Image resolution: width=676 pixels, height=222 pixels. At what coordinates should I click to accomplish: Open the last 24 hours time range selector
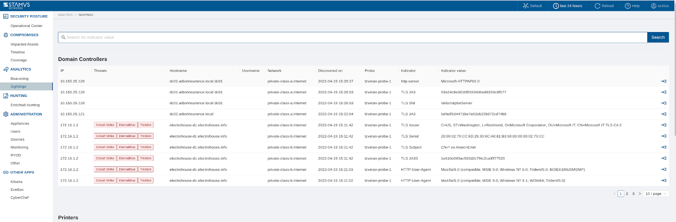[x=568, y=6]
